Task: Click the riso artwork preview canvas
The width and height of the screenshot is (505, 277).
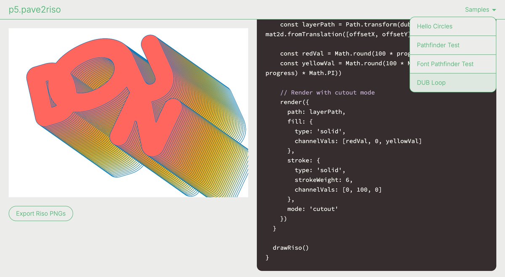Action: (128, 112)
